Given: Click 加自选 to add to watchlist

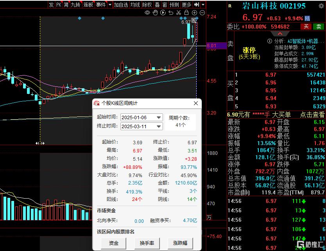Looking at the screenshot, I should point(121,5).
